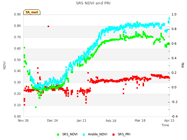The height and width of the screenshot is (140, 187).
Task: Click the isolated red outlier point near 0.80 NDVI
Action: click(x=48, y=27)
